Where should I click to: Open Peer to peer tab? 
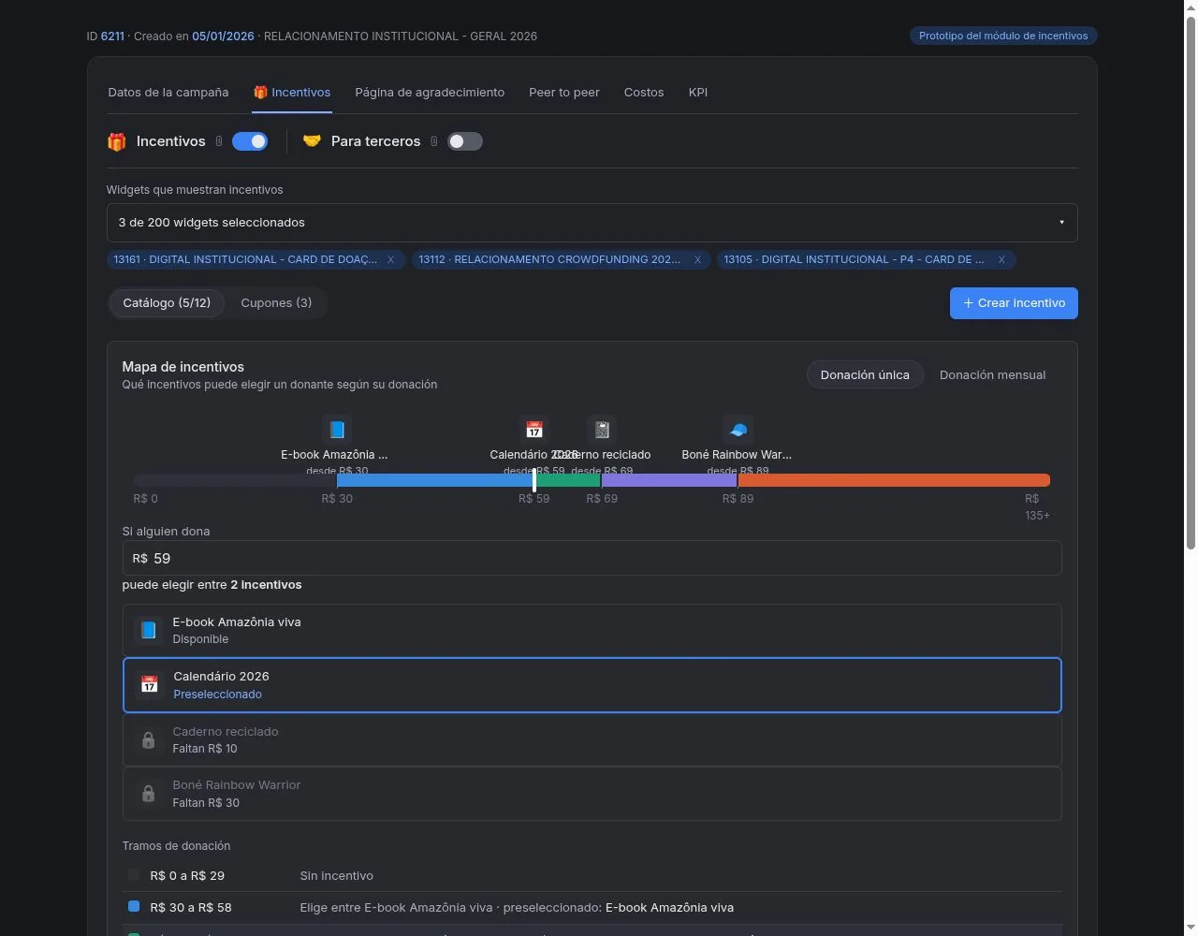point(564,93)
